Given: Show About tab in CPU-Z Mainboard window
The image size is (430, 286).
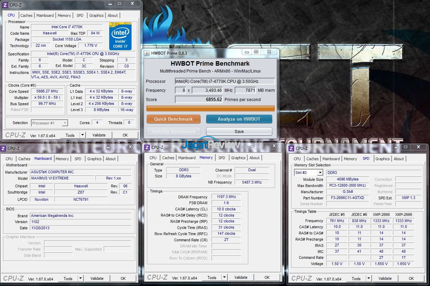Looking at the screenshot, I should 111,159.
